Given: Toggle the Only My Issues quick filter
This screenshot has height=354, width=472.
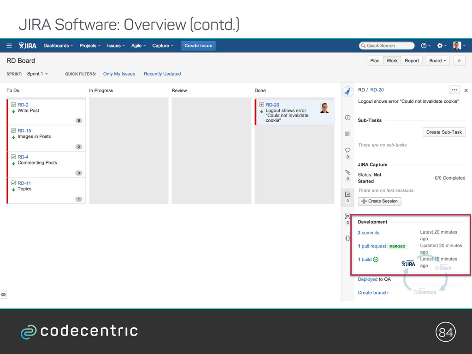Looking at the screenshot, I should pos(119,74).
